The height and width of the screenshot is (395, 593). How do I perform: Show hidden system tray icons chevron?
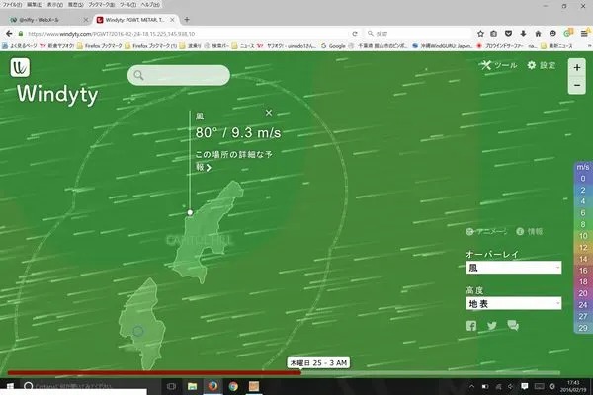point(471,386)
